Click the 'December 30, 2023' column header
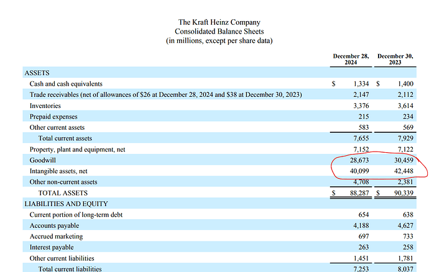This screenshot has height=272, width=429. point(395,59)
